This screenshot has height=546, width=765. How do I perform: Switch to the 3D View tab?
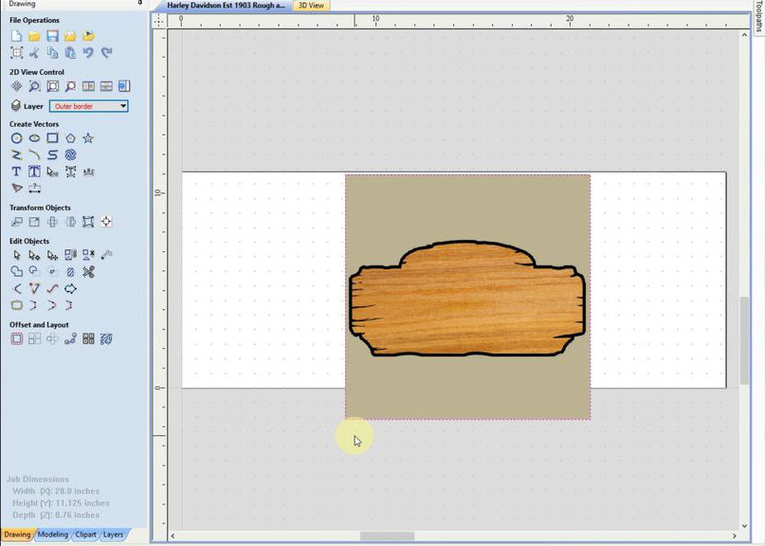click(x=311, y=6)
